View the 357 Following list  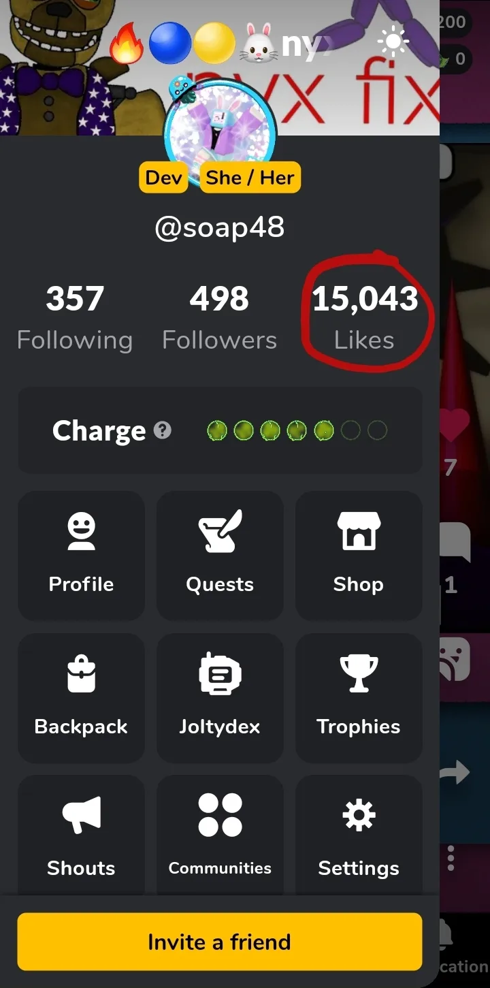[75, 318]
